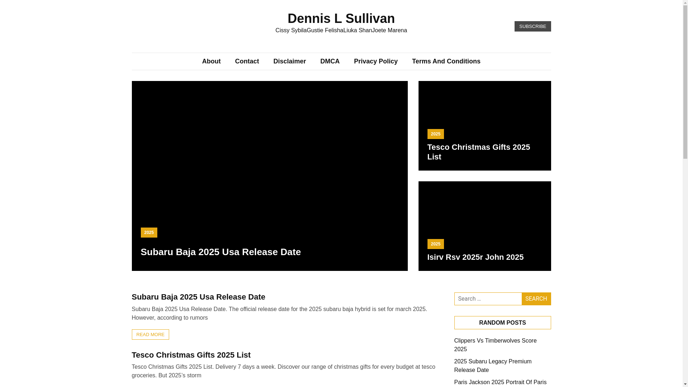Open the Dennis L Sullivan site title
The image size is (688, 387).
click(x=341, y=19)
